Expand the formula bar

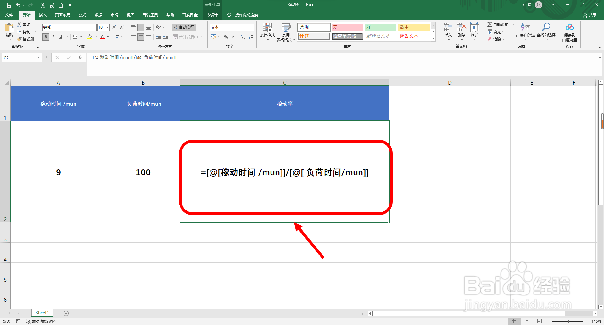[600, 57]
